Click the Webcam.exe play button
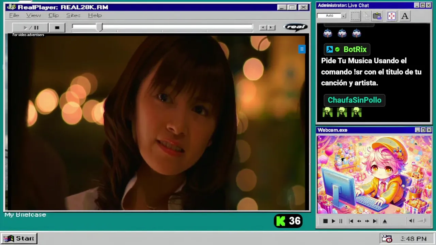 click(x=333, y=221)
